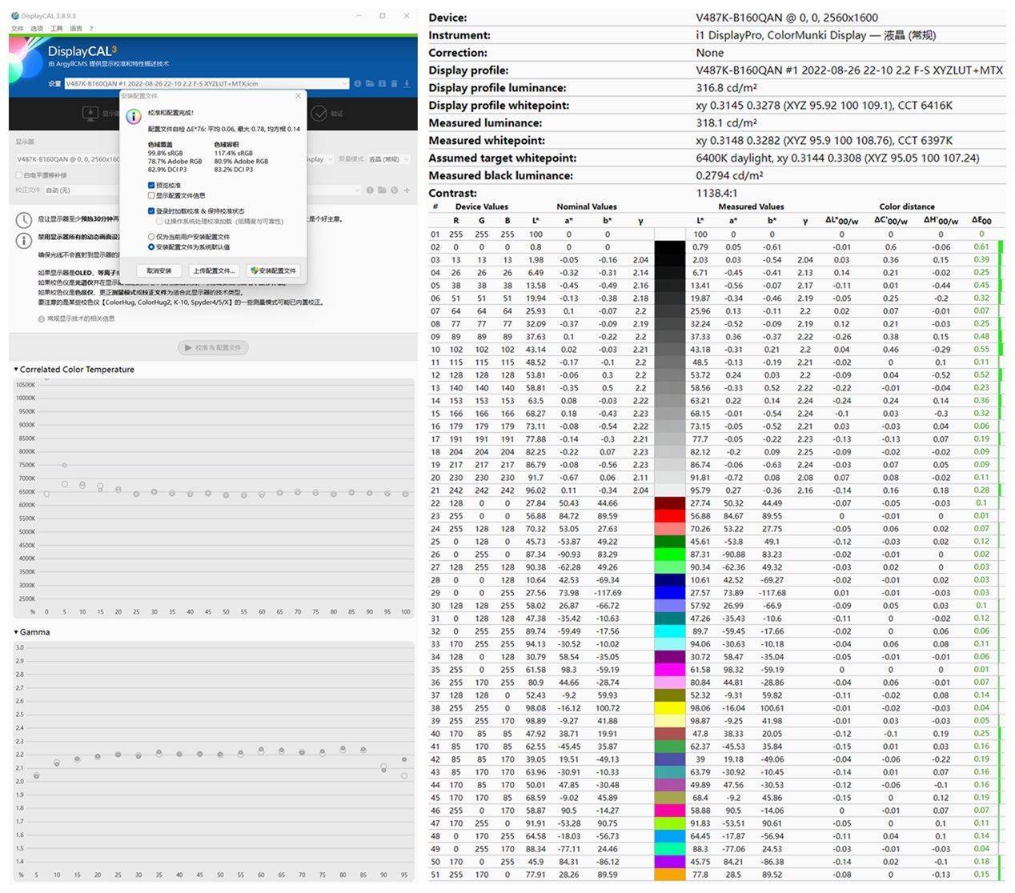Screen dimensions: 1015x893
Task: Click the 取消安装 cancel button
Action: [159, 270]
